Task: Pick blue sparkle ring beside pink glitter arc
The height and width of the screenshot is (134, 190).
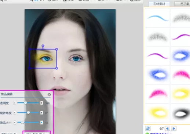Action: 157,75
